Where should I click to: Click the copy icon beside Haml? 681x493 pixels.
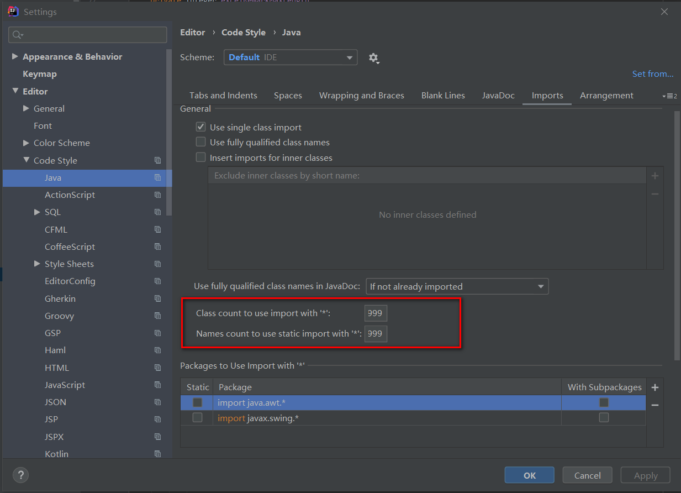click(x=158, y=350)
